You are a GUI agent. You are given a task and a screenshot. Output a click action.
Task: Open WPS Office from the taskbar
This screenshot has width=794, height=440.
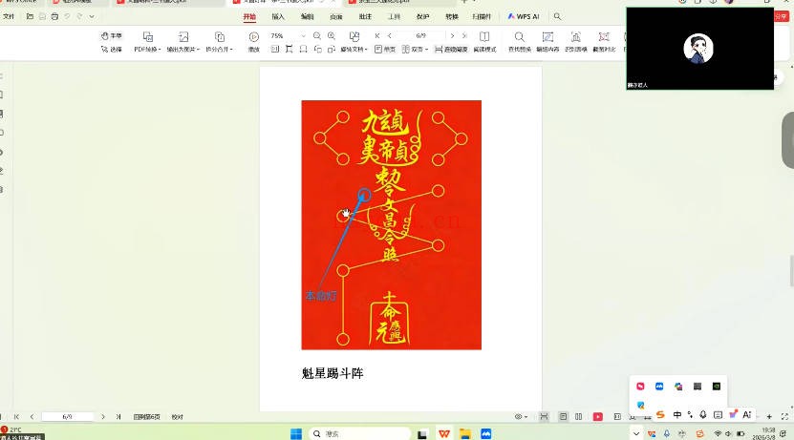click(444, 433)
